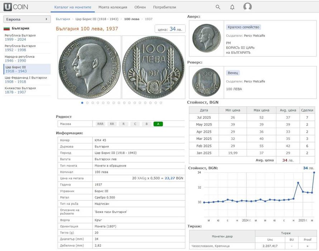The width and height of the screenshot is (319, 251).
Task: Click the 2.207.417 mintage value
Action: (270, 246)
